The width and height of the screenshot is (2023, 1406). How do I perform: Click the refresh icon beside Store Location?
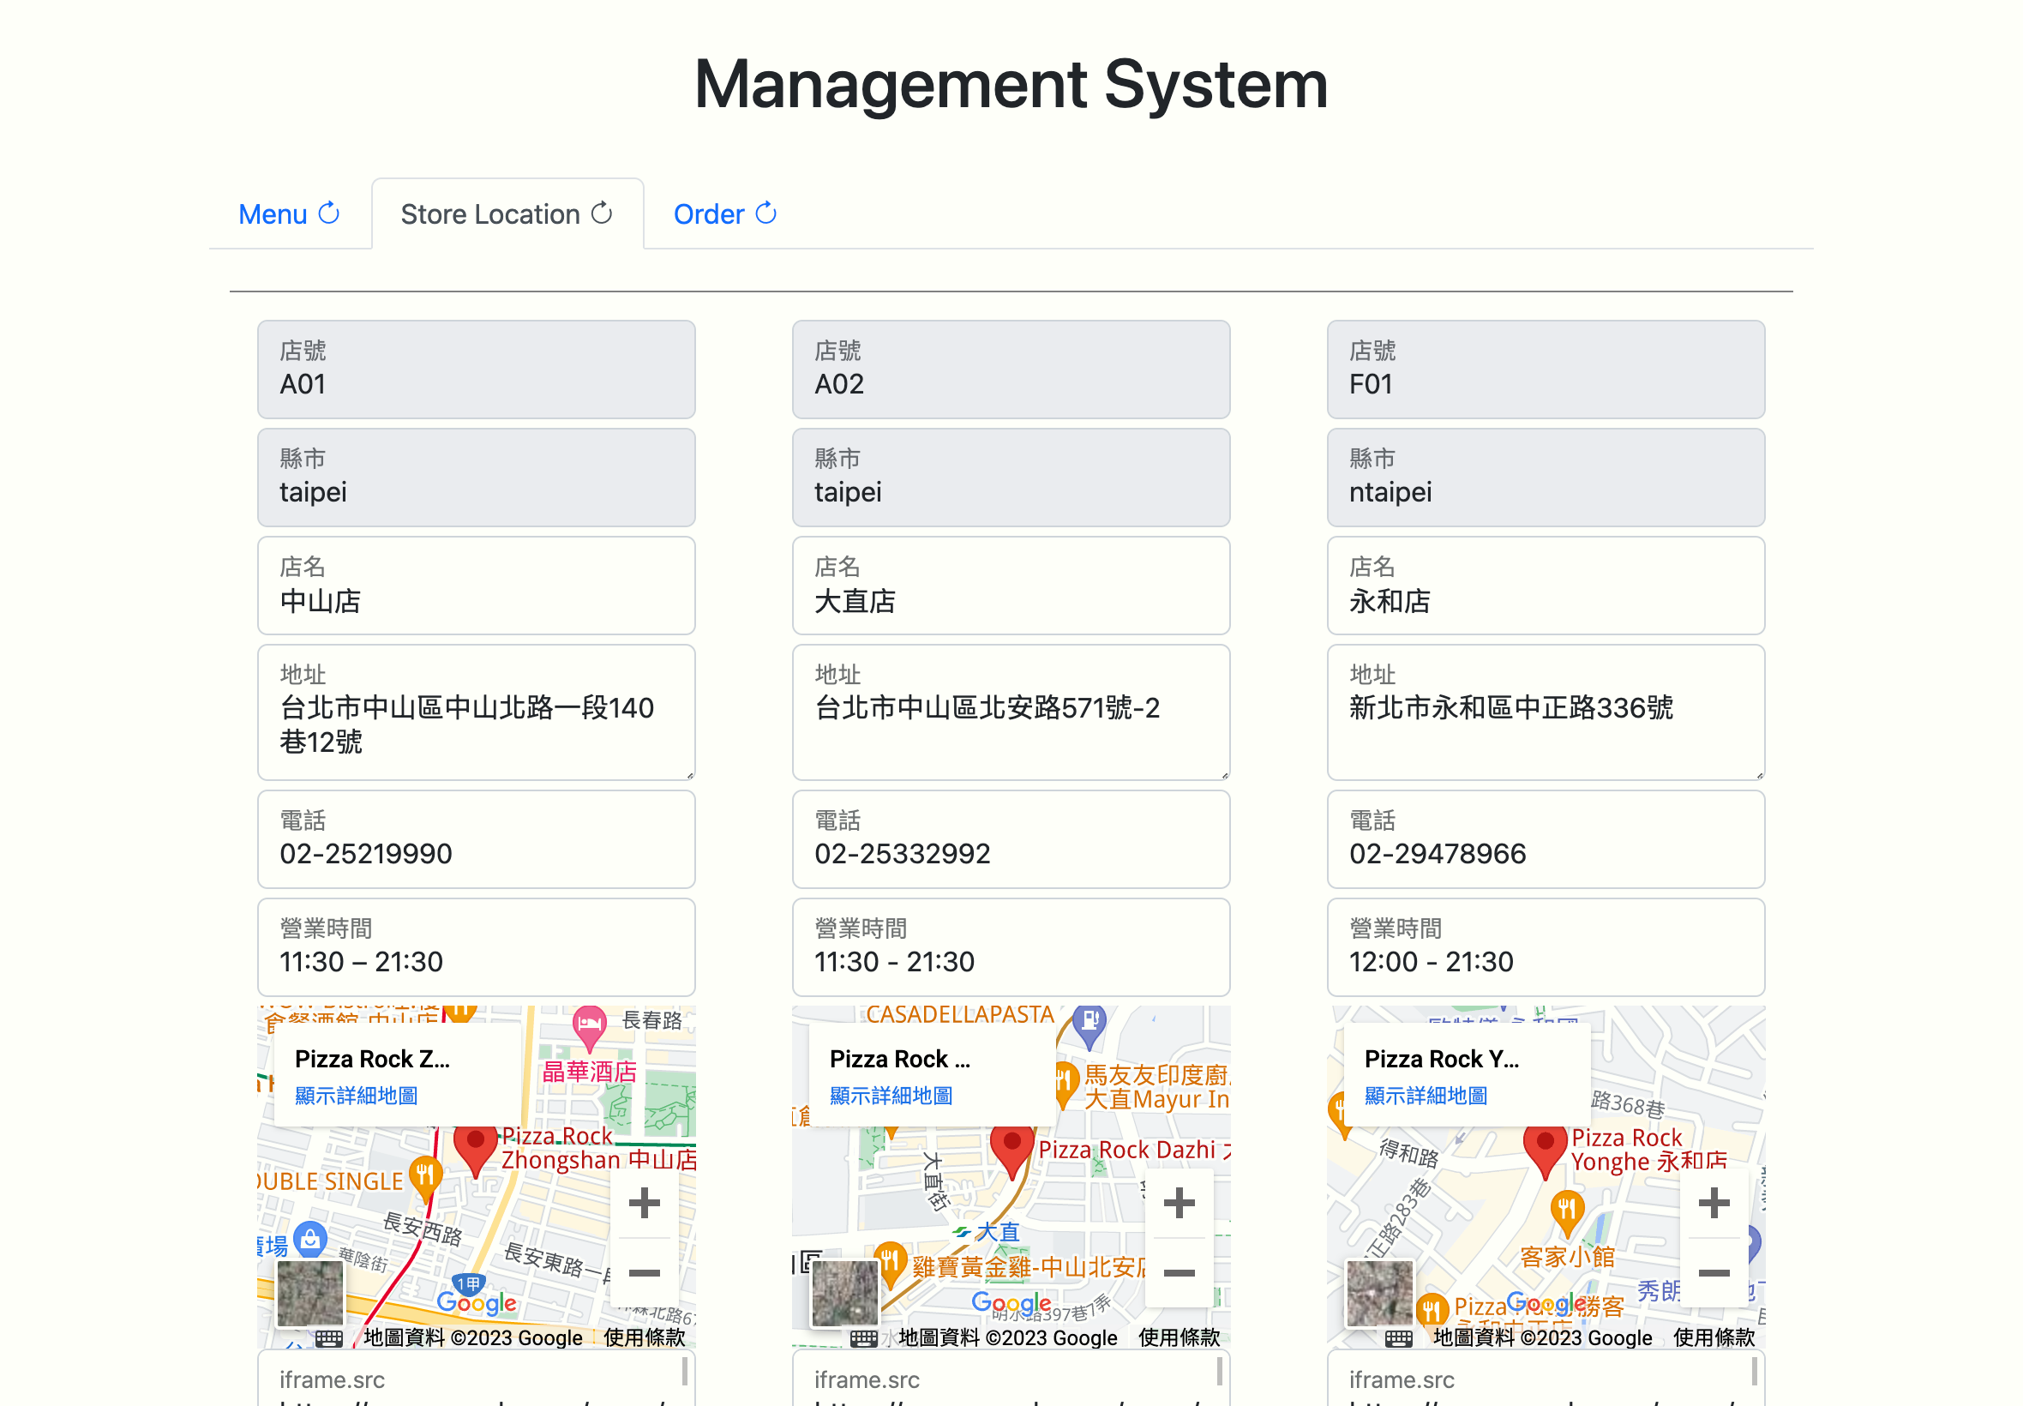[603, 213]
